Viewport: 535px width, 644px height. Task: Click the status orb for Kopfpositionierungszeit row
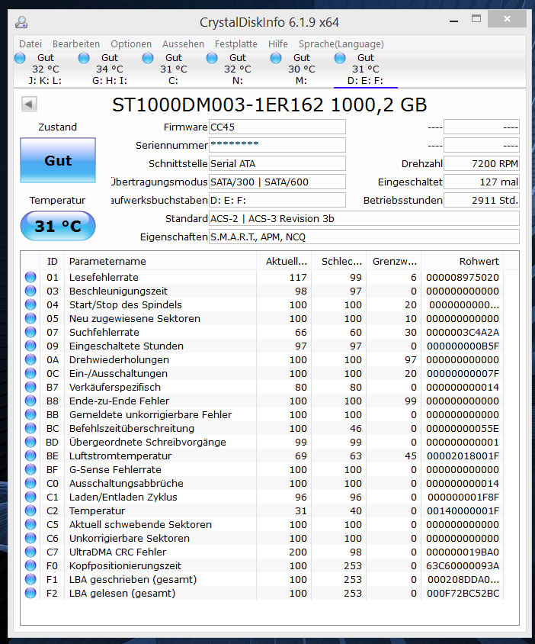[30, 565]
